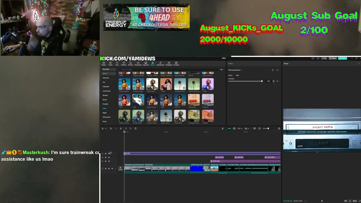
Task: Open the AI avatar tab icon
Action: (x=176, y=63)
